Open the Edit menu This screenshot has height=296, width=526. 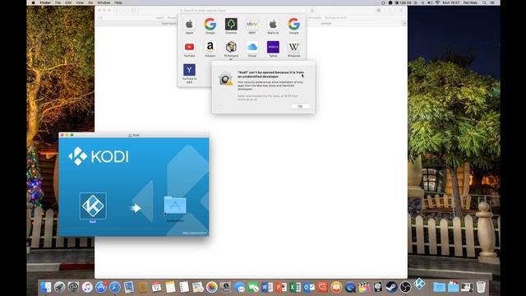[x=68, y=2]
